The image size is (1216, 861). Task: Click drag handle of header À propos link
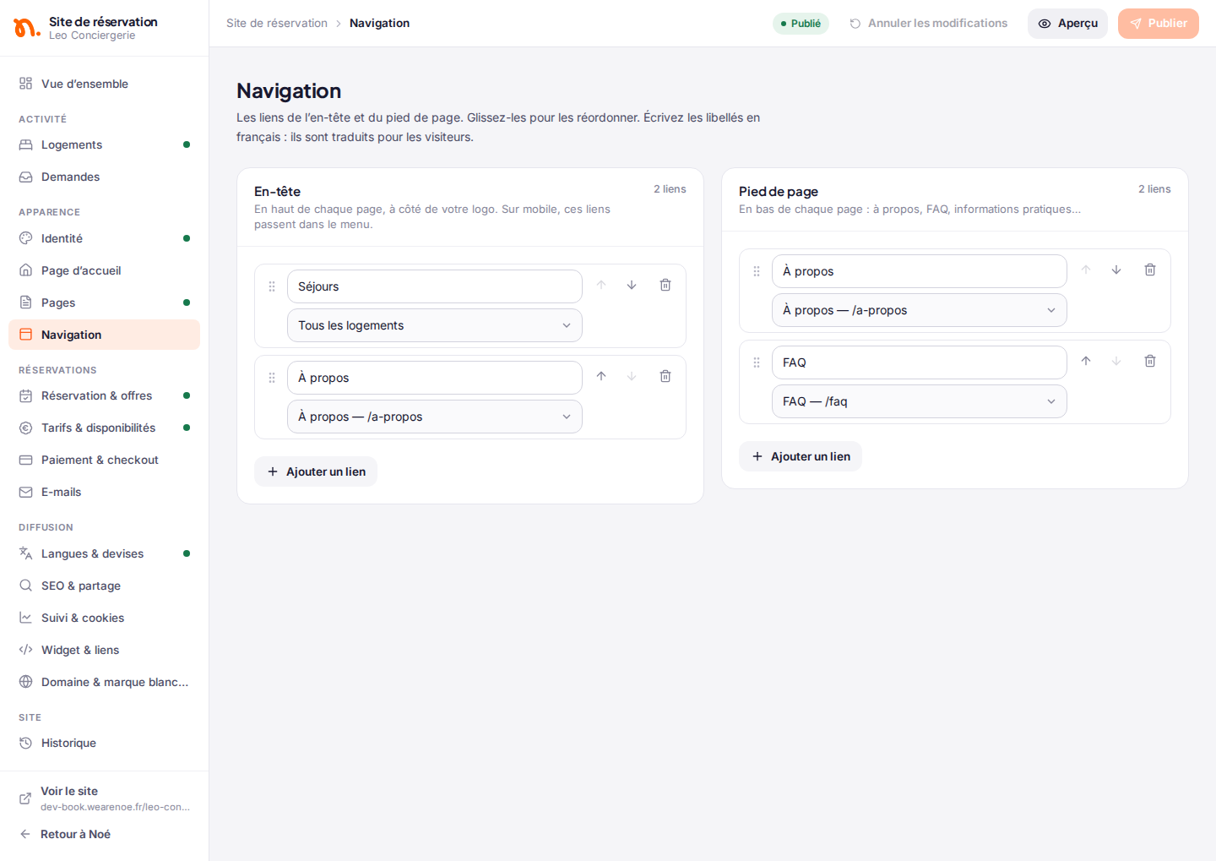272,378
